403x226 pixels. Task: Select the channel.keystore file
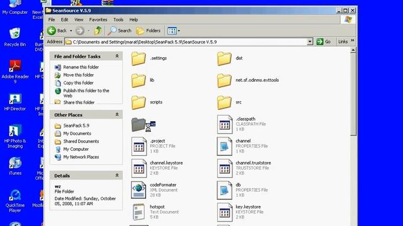click(x=139, y=168)
